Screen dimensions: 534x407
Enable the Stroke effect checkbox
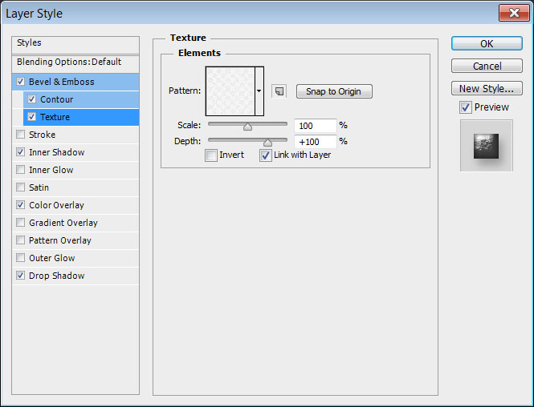[21, 135]
